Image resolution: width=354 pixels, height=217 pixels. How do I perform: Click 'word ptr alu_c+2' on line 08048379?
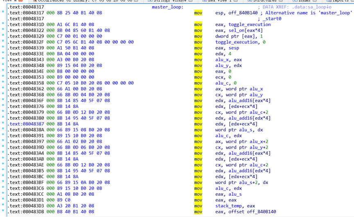click(247, 112)
